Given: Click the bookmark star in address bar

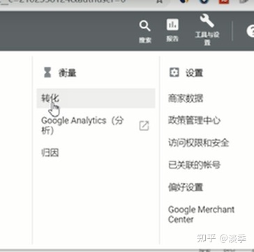Looking at the screenshot, I should [x=159, y=1].
